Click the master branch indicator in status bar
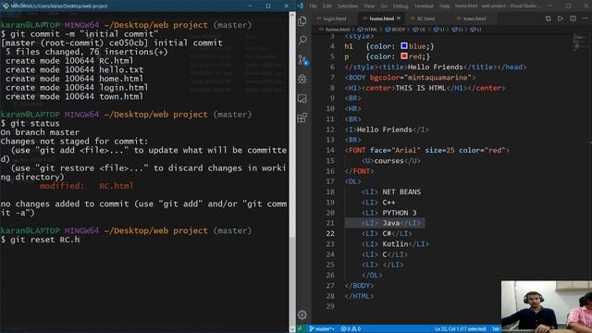Screen dimensions: 592x333 [x=322, y=329]
